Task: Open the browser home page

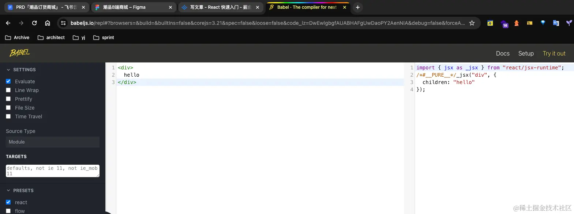Action: point(48,23)
